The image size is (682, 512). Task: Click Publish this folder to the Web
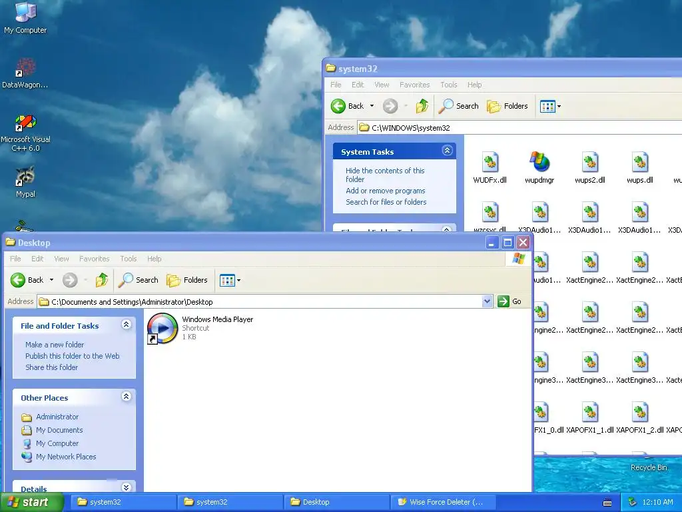(x=72, y=356)
